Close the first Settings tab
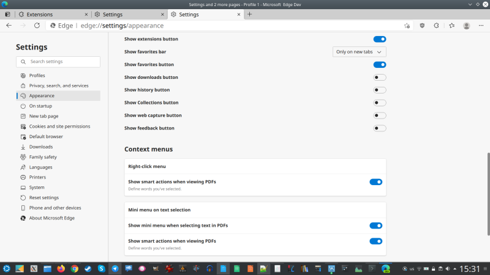This screenshot has height=275, width=490. click(x=162, y=14)
